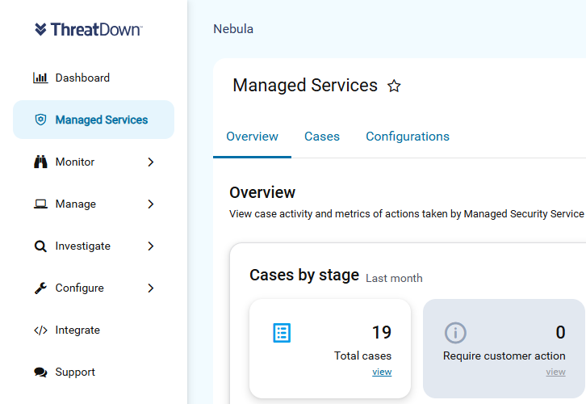Expand the Investigate menu chevron
Screen dimensions: 586x404
coord(151,246)
